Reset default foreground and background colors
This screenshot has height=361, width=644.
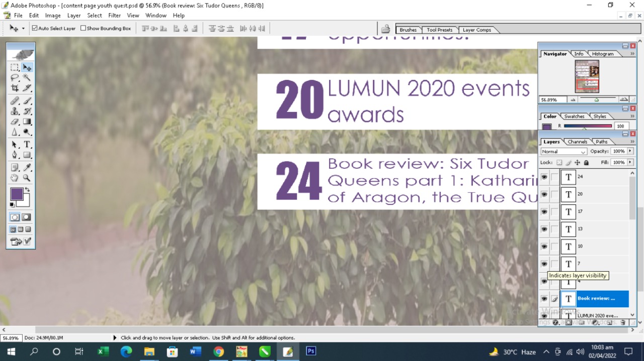click(12, 205)
